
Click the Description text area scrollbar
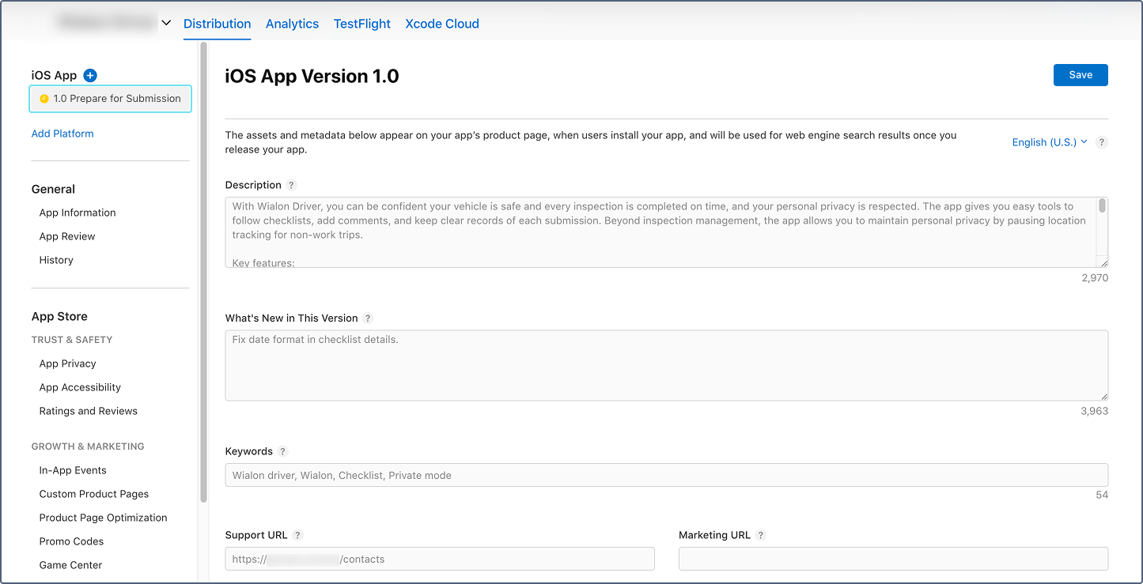tap(1103, 206)
